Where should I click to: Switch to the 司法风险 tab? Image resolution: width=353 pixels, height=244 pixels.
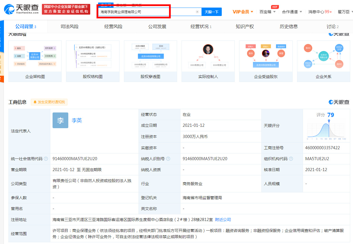[70, 27]
